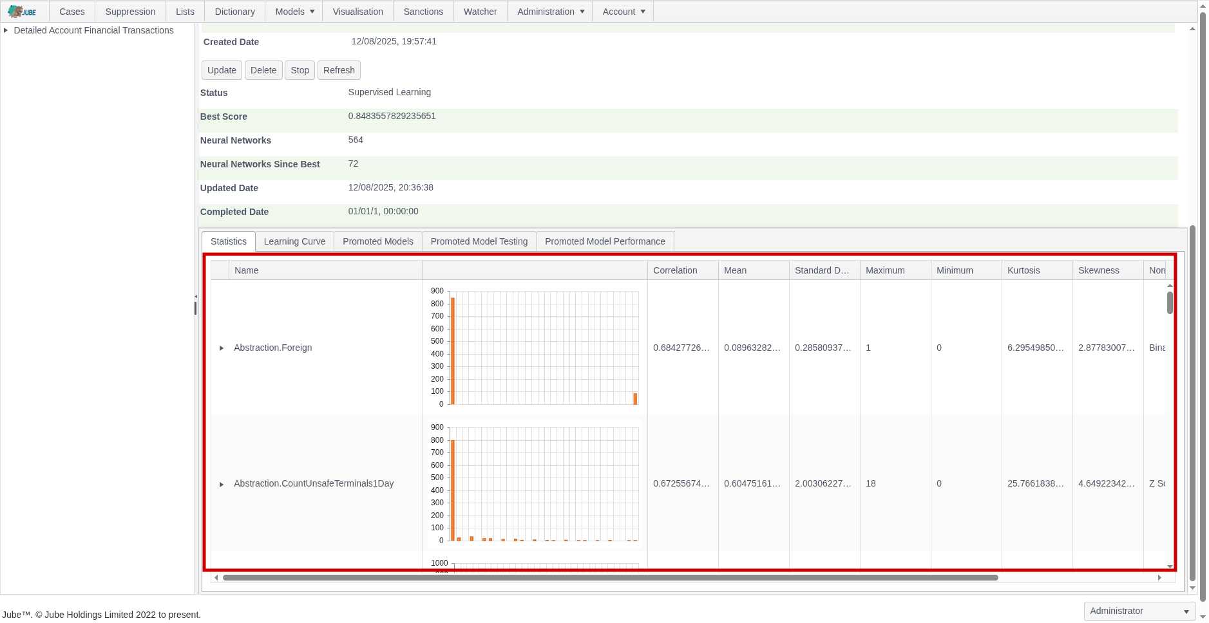Open the Watcher page

(x=481, y=12)
